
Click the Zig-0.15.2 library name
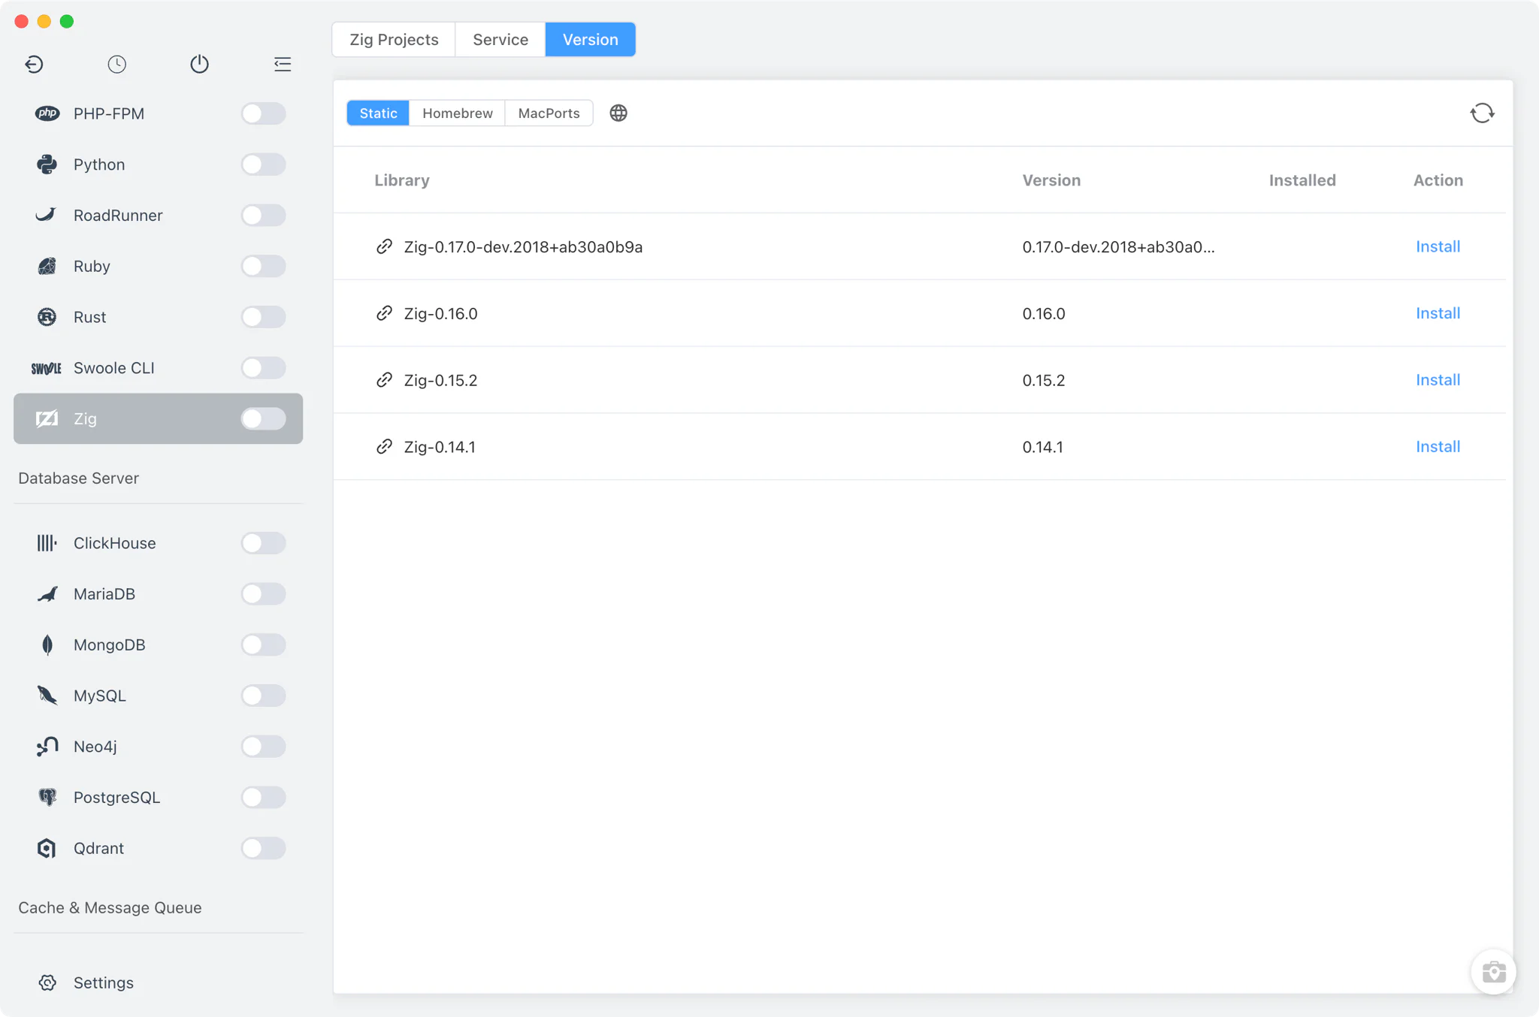tap(440, 380)
